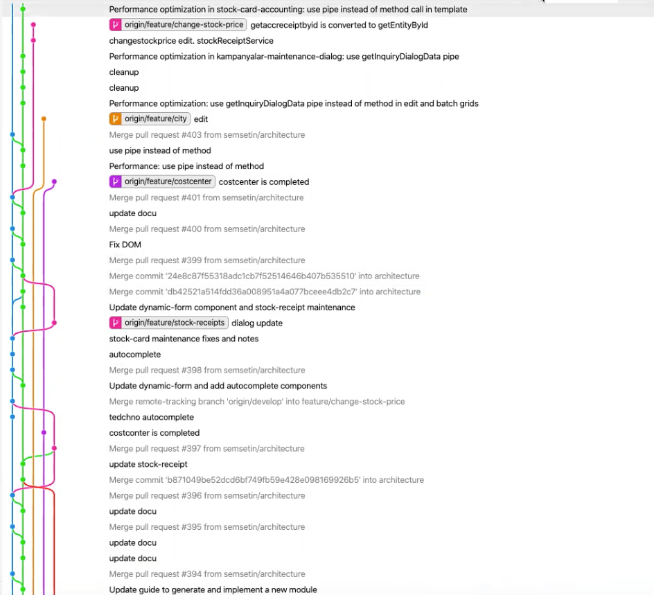The image size is (654, 595).
Task: Select the 'tedchno autocomplete' commit
Action: pos(152,418)
